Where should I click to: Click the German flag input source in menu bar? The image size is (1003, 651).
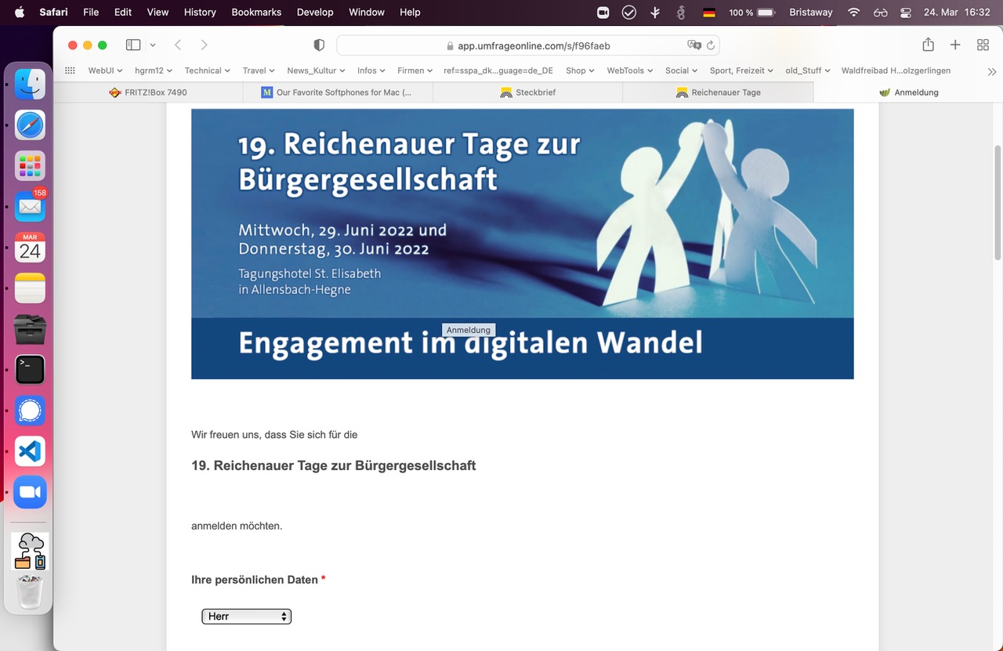pyautogui.click(x=708, y=13)
